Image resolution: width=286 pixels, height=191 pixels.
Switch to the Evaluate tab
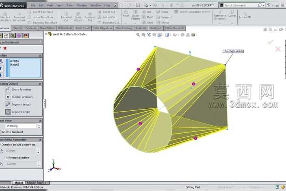[141, 28]
